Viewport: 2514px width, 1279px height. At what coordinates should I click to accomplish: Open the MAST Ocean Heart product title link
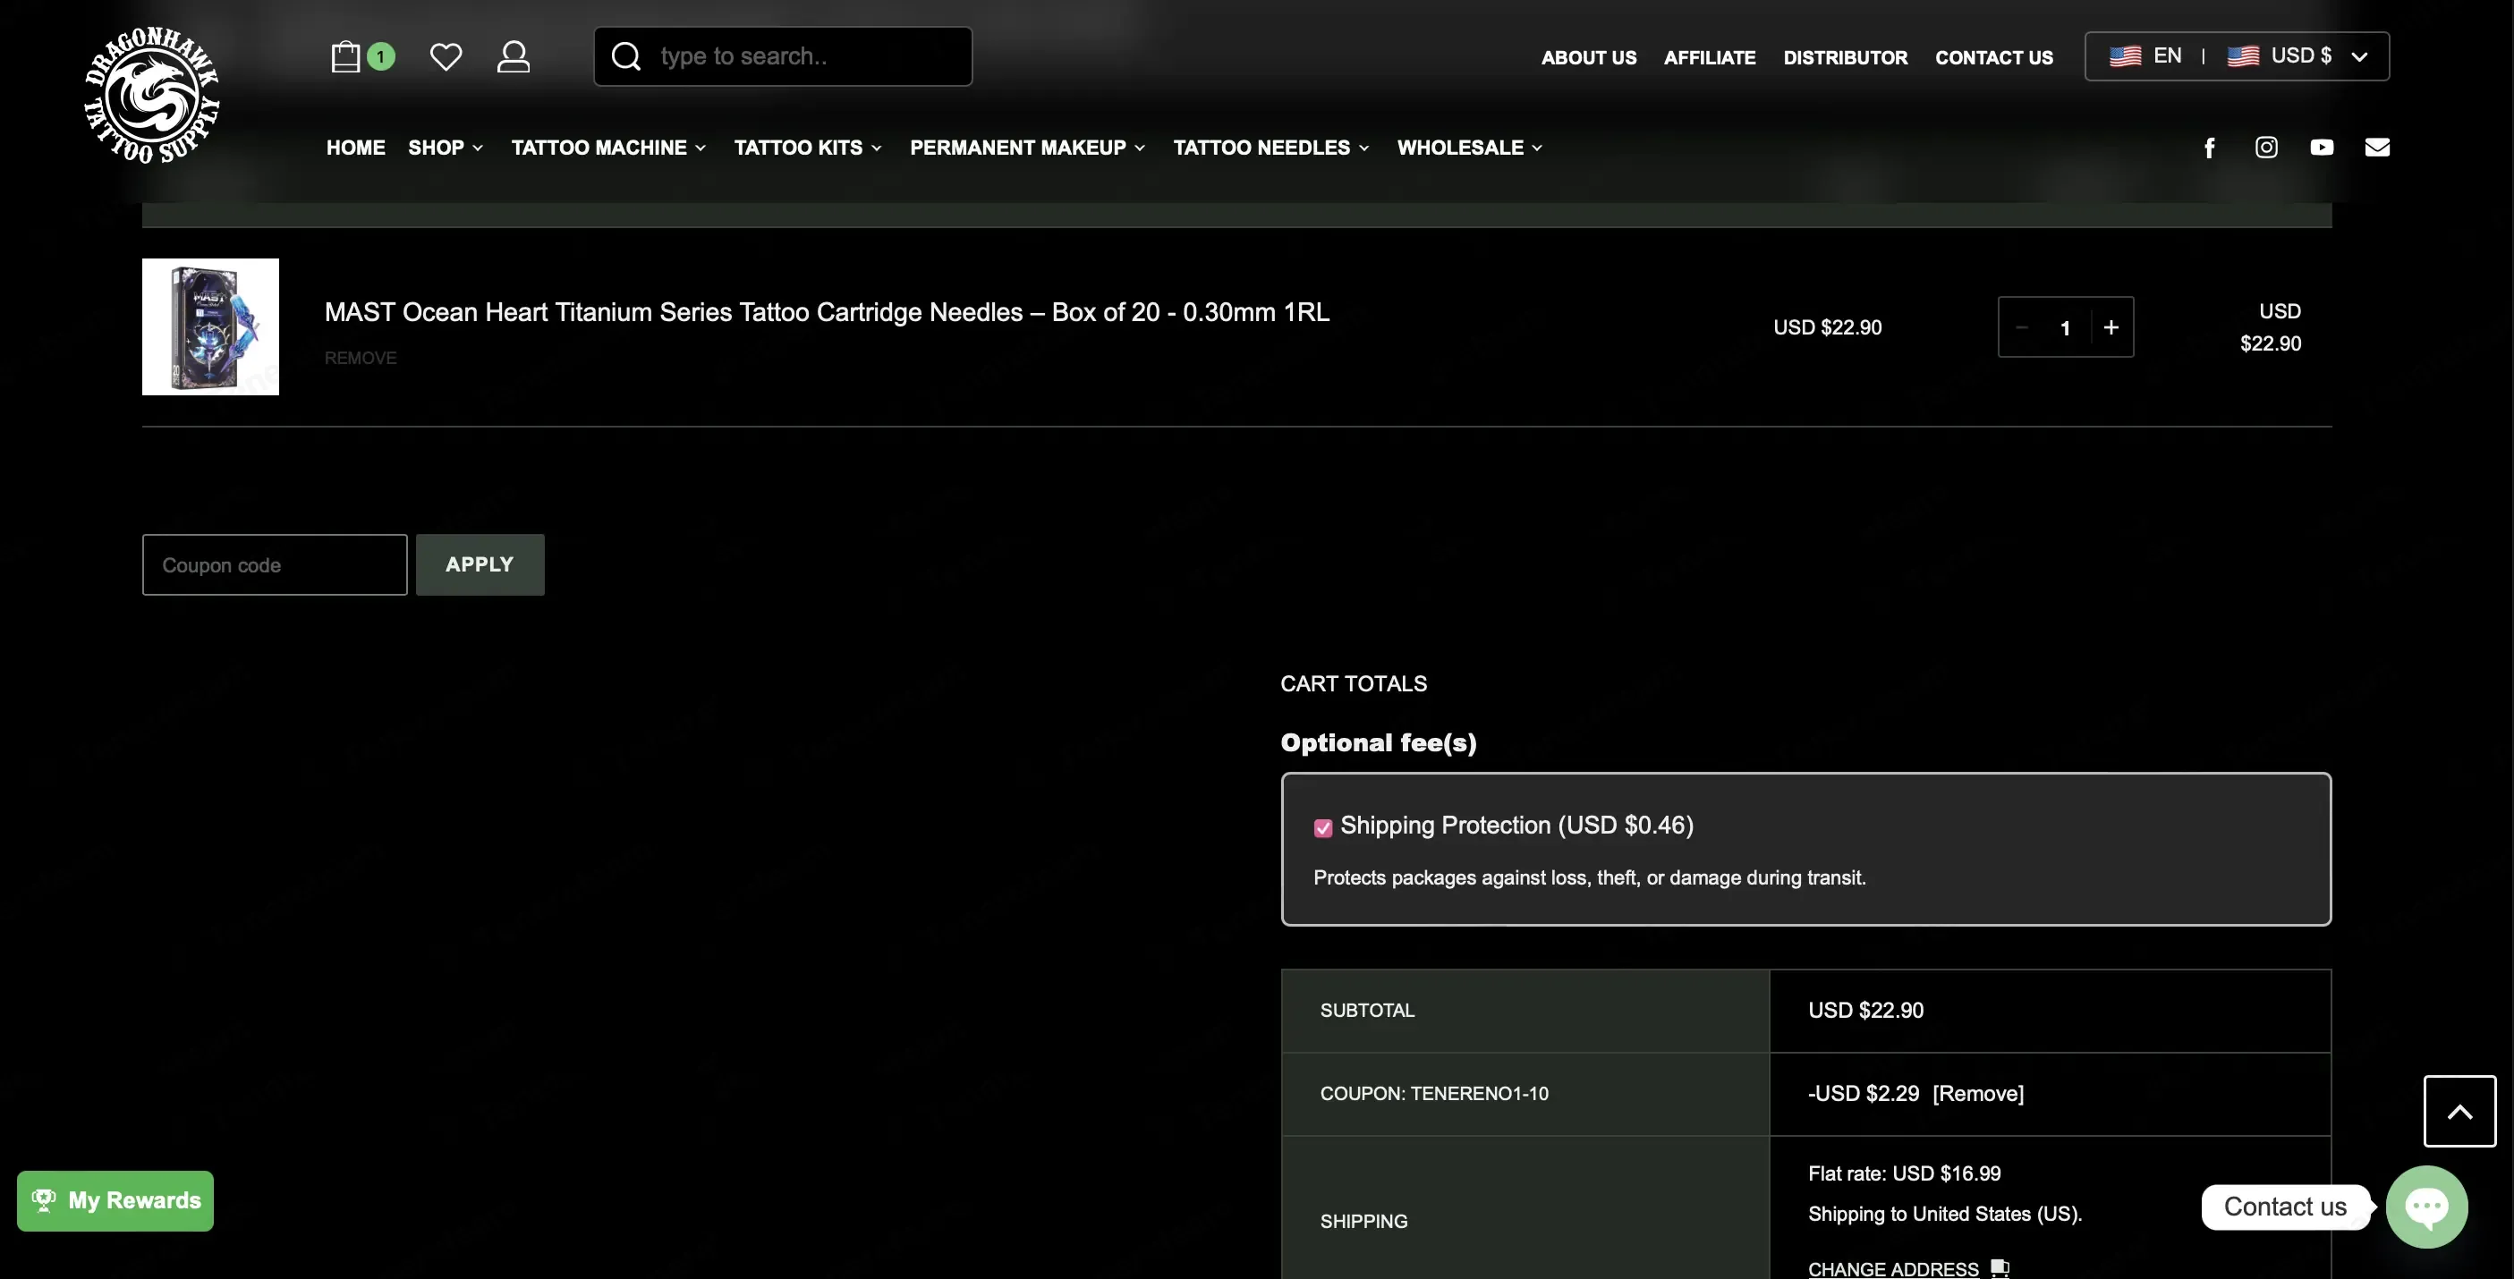827,312
